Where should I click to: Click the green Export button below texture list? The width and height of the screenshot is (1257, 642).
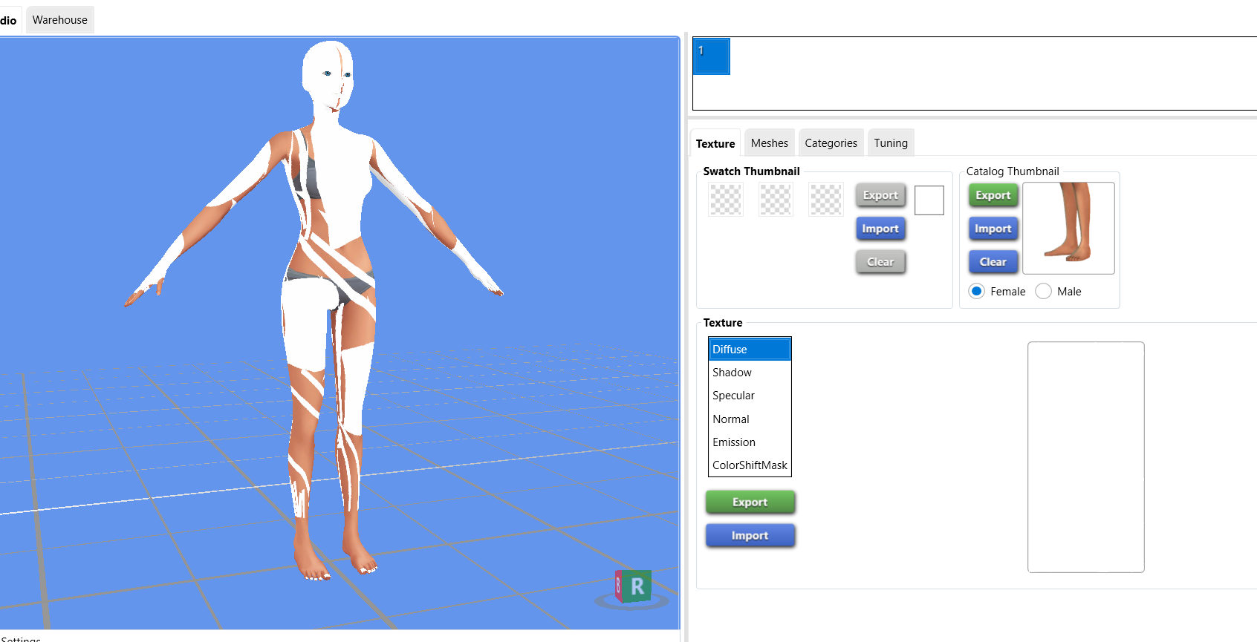tap(750, 502)
